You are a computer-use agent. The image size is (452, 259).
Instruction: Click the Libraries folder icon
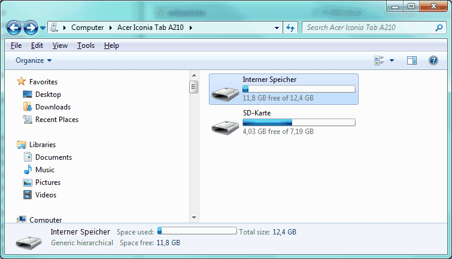click(x=22, y=145)
